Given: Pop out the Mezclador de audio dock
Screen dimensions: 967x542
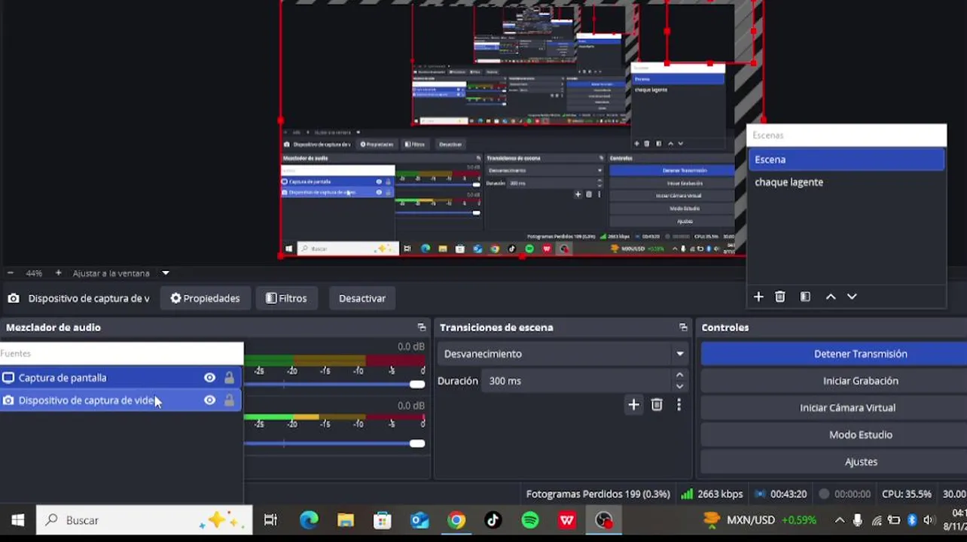Looking at the screenshot, I should click(422, 327).
